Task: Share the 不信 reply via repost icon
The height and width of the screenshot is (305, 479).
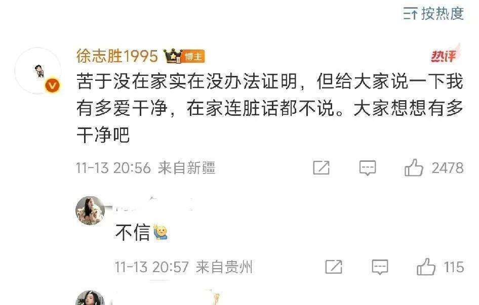Action: tap(334, 267)
